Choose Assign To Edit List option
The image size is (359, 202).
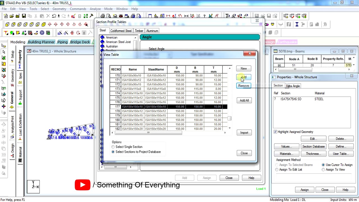point(277,170)
